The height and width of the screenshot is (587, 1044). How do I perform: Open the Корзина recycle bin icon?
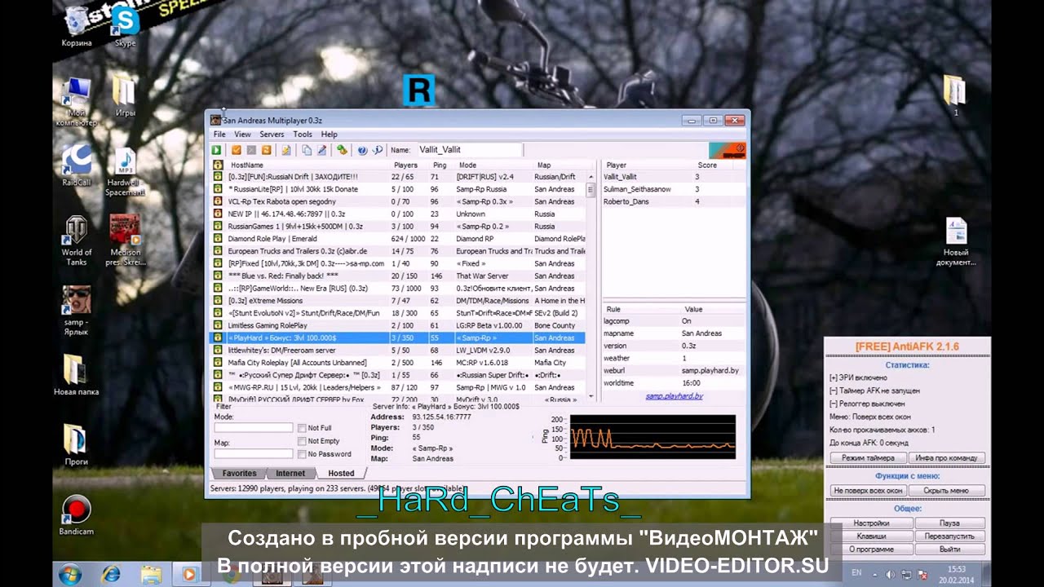point(77,25)
